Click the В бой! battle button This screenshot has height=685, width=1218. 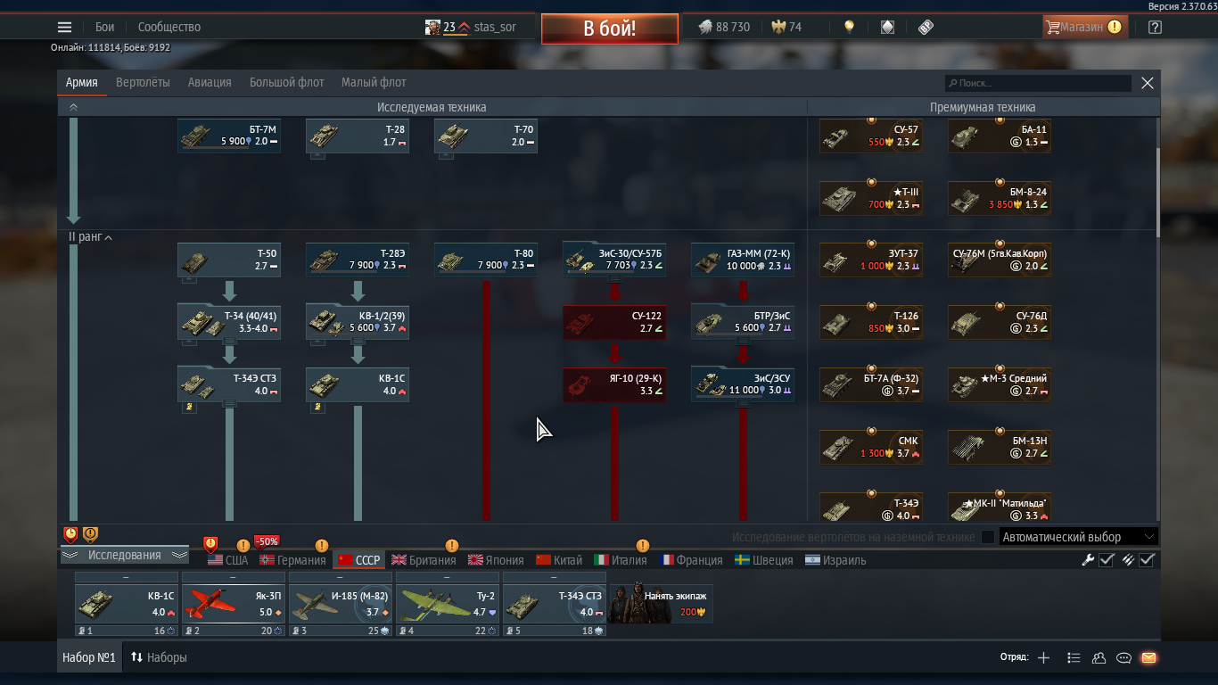tap(610, 28)
